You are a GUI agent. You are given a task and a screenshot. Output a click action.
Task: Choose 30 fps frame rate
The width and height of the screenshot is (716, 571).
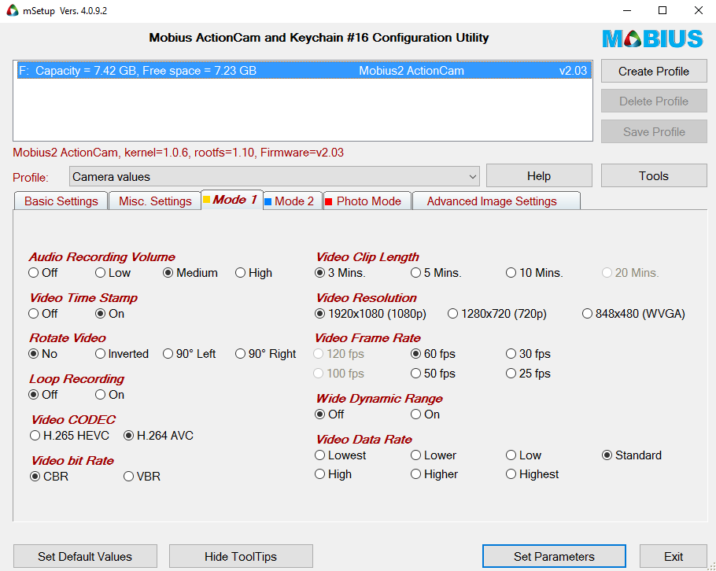click(528, 354)
